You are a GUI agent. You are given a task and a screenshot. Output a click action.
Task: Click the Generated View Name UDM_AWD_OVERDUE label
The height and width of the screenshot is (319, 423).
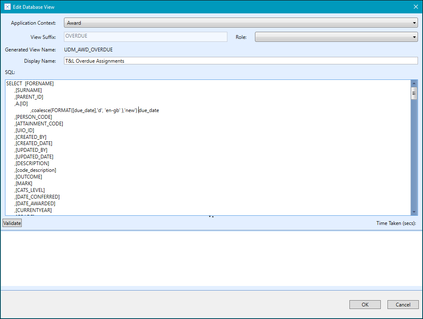tap(89, 49)
